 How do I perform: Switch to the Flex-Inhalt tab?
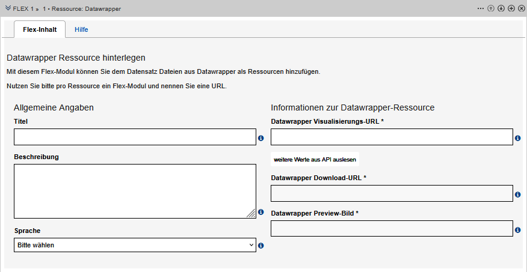[40, 29]
